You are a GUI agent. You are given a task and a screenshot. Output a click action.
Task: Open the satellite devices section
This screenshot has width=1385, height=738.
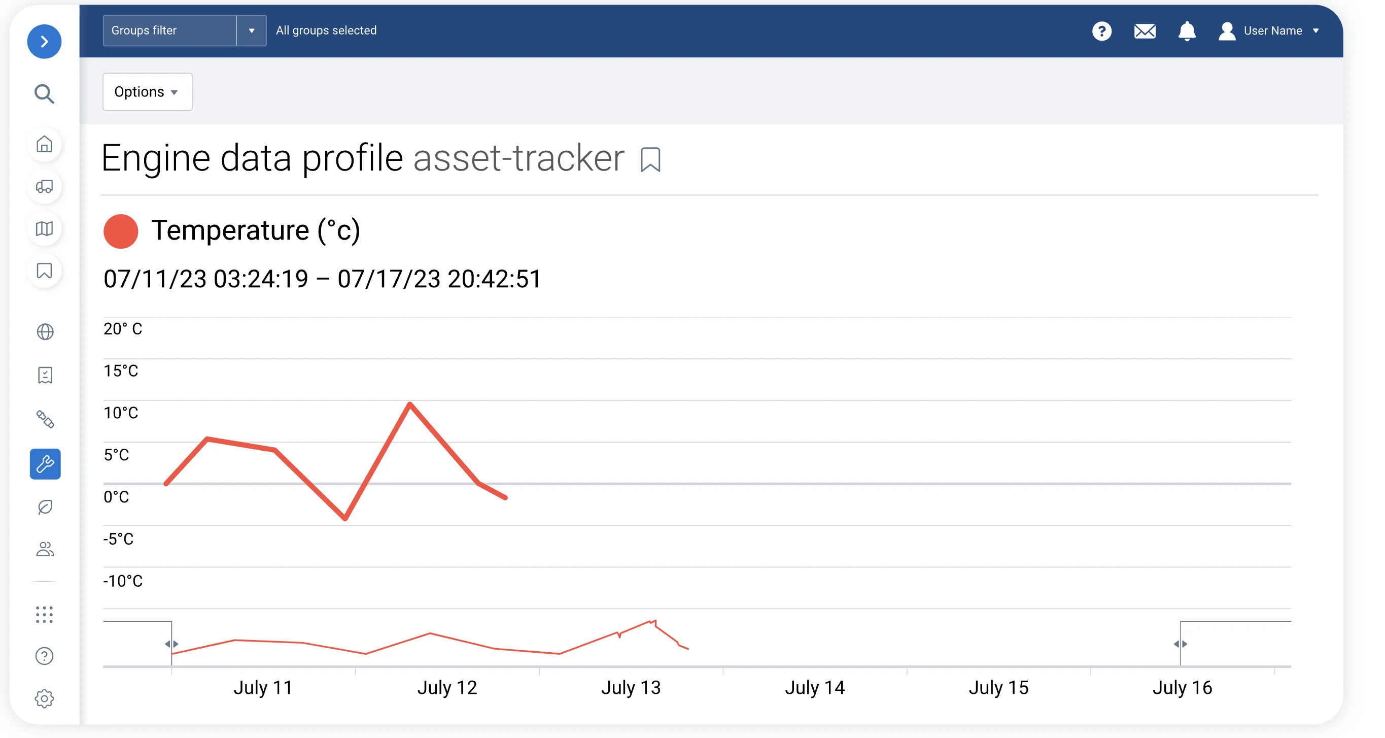tap(45, 420)
